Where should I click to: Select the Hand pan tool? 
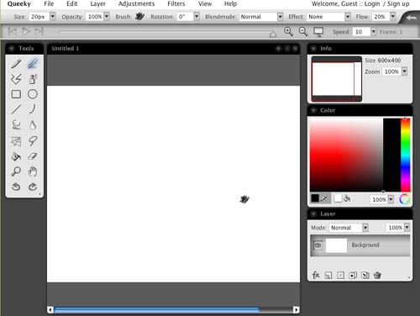click(x=33, y=171)
